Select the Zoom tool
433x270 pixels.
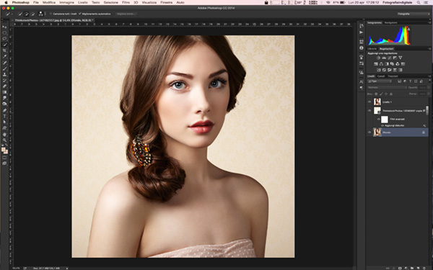5,140
